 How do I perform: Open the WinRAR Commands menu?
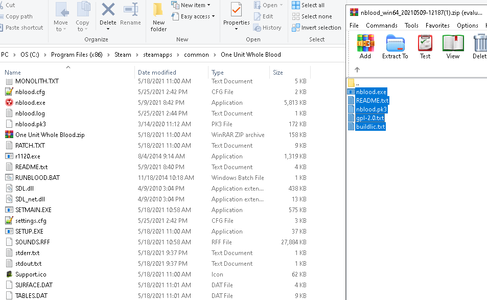(x=382, y=26)
